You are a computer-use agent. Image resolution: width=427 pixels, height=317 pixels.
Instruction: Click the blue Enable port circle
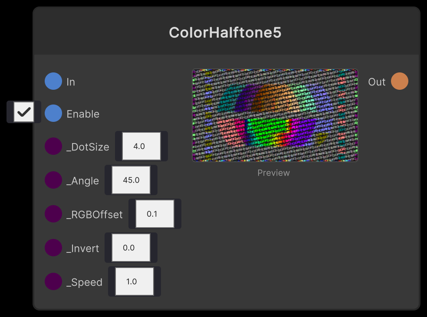pos(53,114)
